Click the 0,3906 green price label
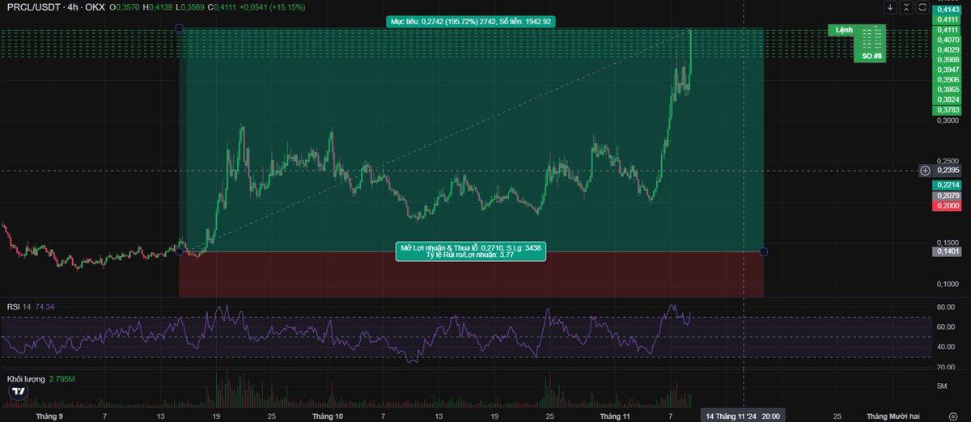 point(948,80)
